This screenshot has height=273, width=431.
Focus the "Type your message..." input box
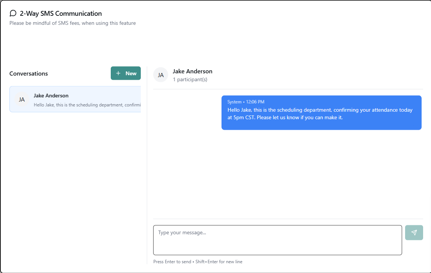tap(277, 240)
